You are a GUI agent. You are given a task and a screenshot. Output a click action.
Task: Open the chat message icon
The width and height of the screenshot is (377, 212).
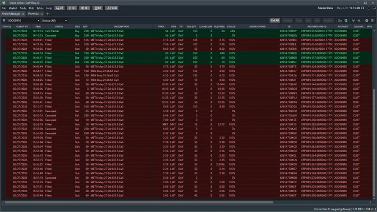[x=374, y=8]
